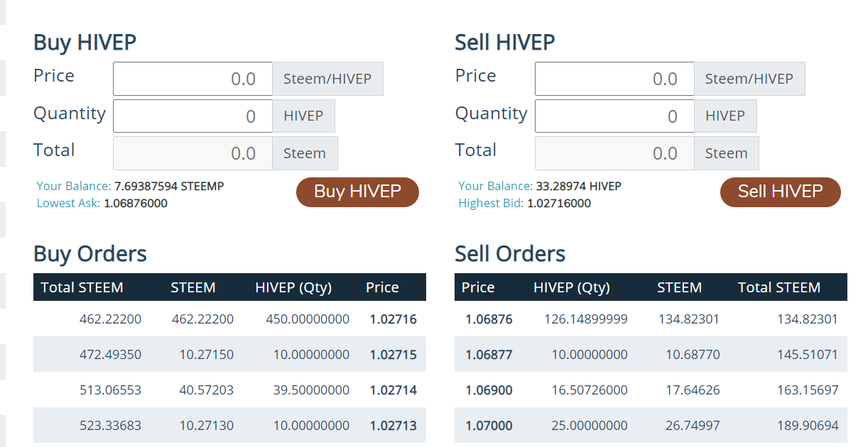Click the sell quantity 126.14899999
The width and height of the screenshot is (863, 447).
point(586,319)
